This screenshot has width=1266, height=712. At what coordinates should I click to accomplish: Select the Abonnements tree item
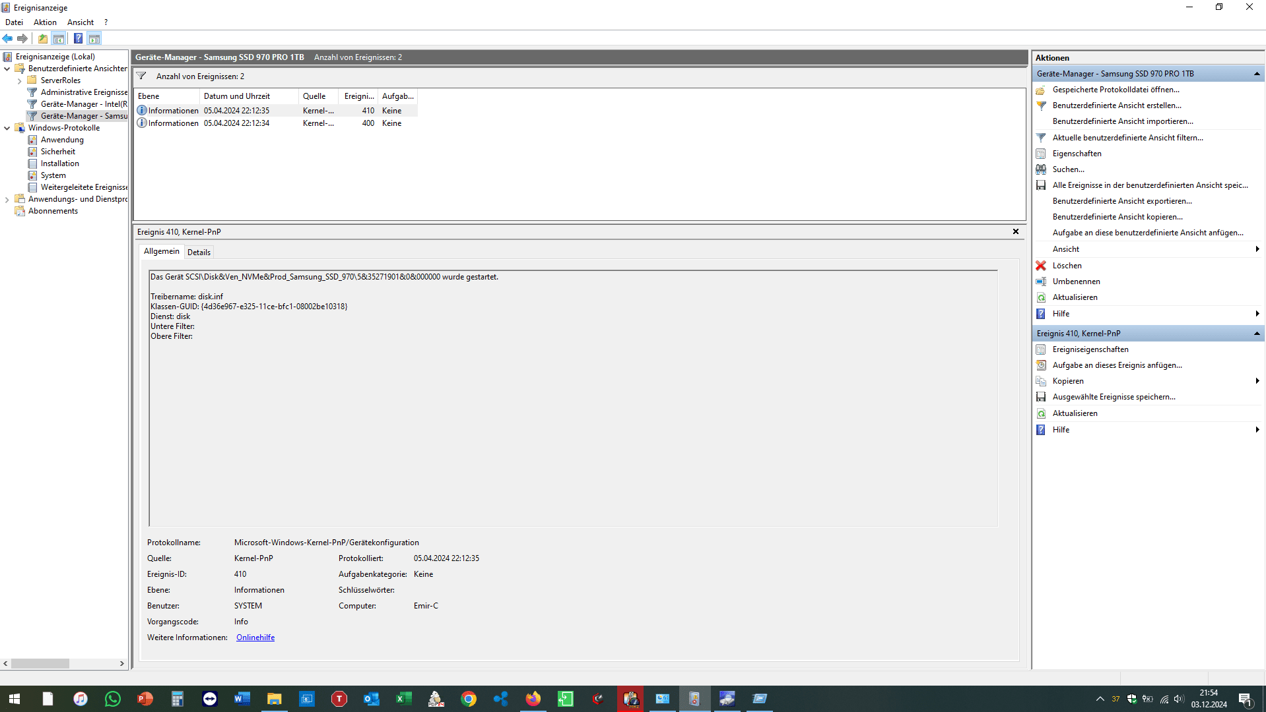click(53, 211)
